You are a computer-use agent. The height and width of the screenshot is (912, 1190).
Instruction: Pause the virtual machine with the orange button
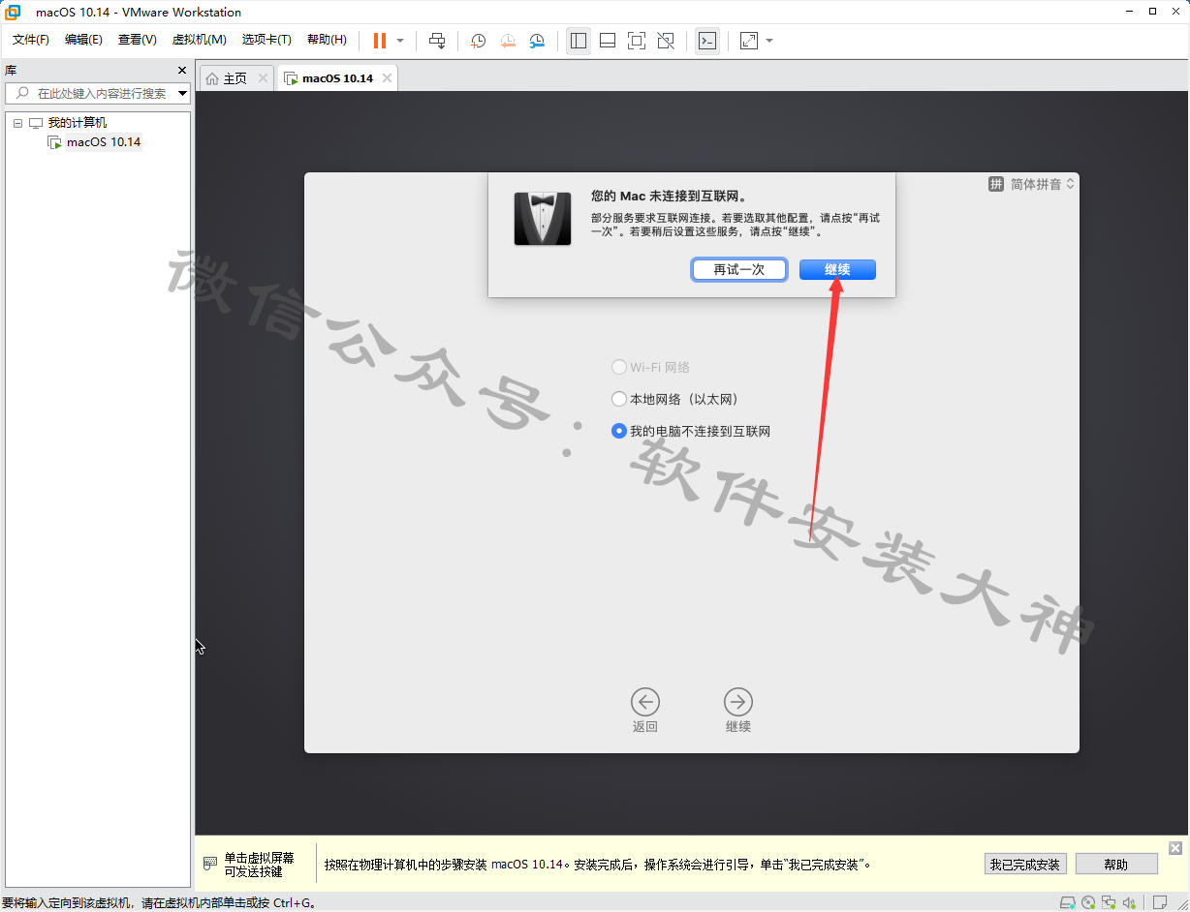[x=380, y=41]
